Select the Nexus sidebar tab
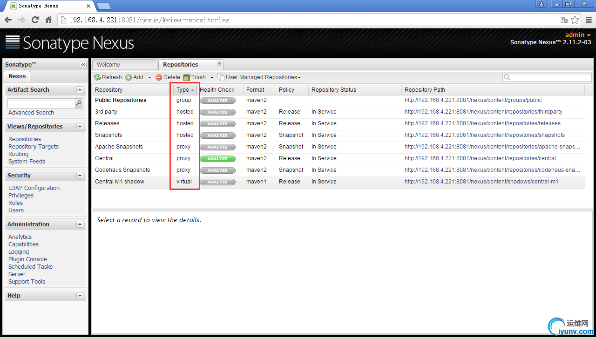This screenshot has width=596, height=339. click(x=17, y=76)
